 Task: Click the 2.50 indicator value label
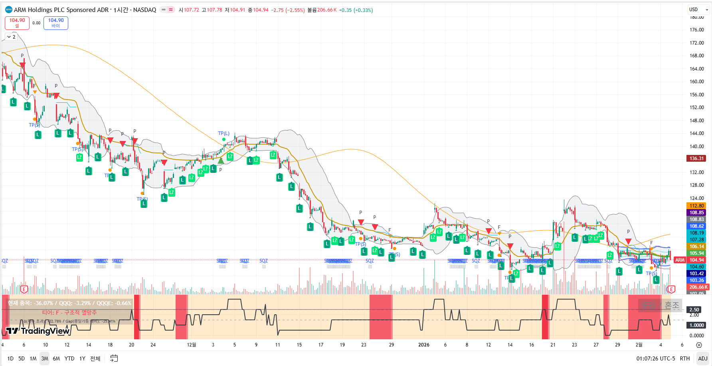tap(694, 309)
